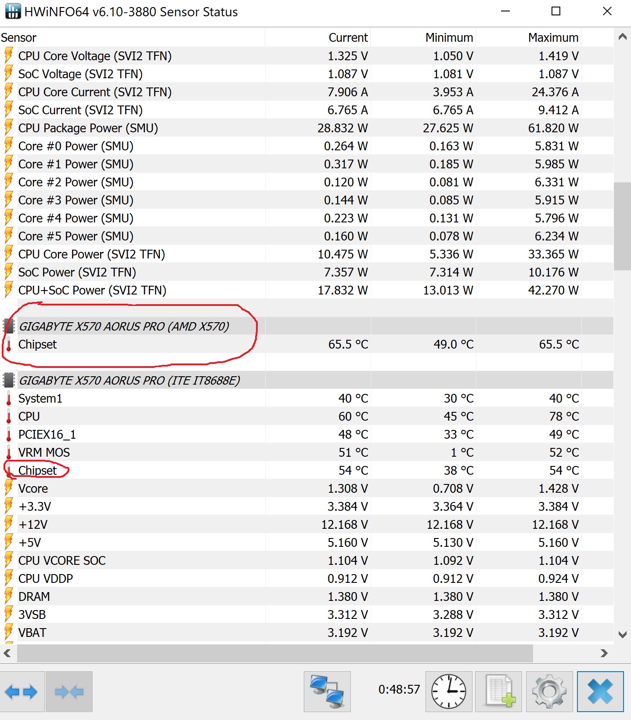
Task: Click the lightning icon beside CPU Package Power
Action: tap(8, 128)
